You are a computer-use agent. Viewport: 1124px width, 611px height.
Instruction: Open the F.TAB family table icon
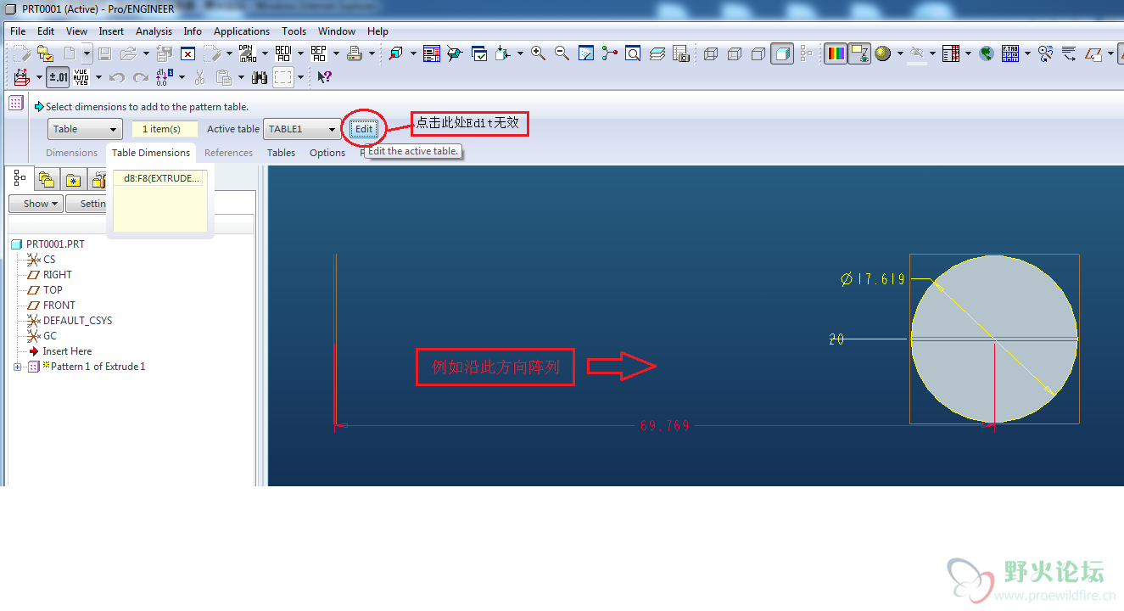click(1010, 53)
